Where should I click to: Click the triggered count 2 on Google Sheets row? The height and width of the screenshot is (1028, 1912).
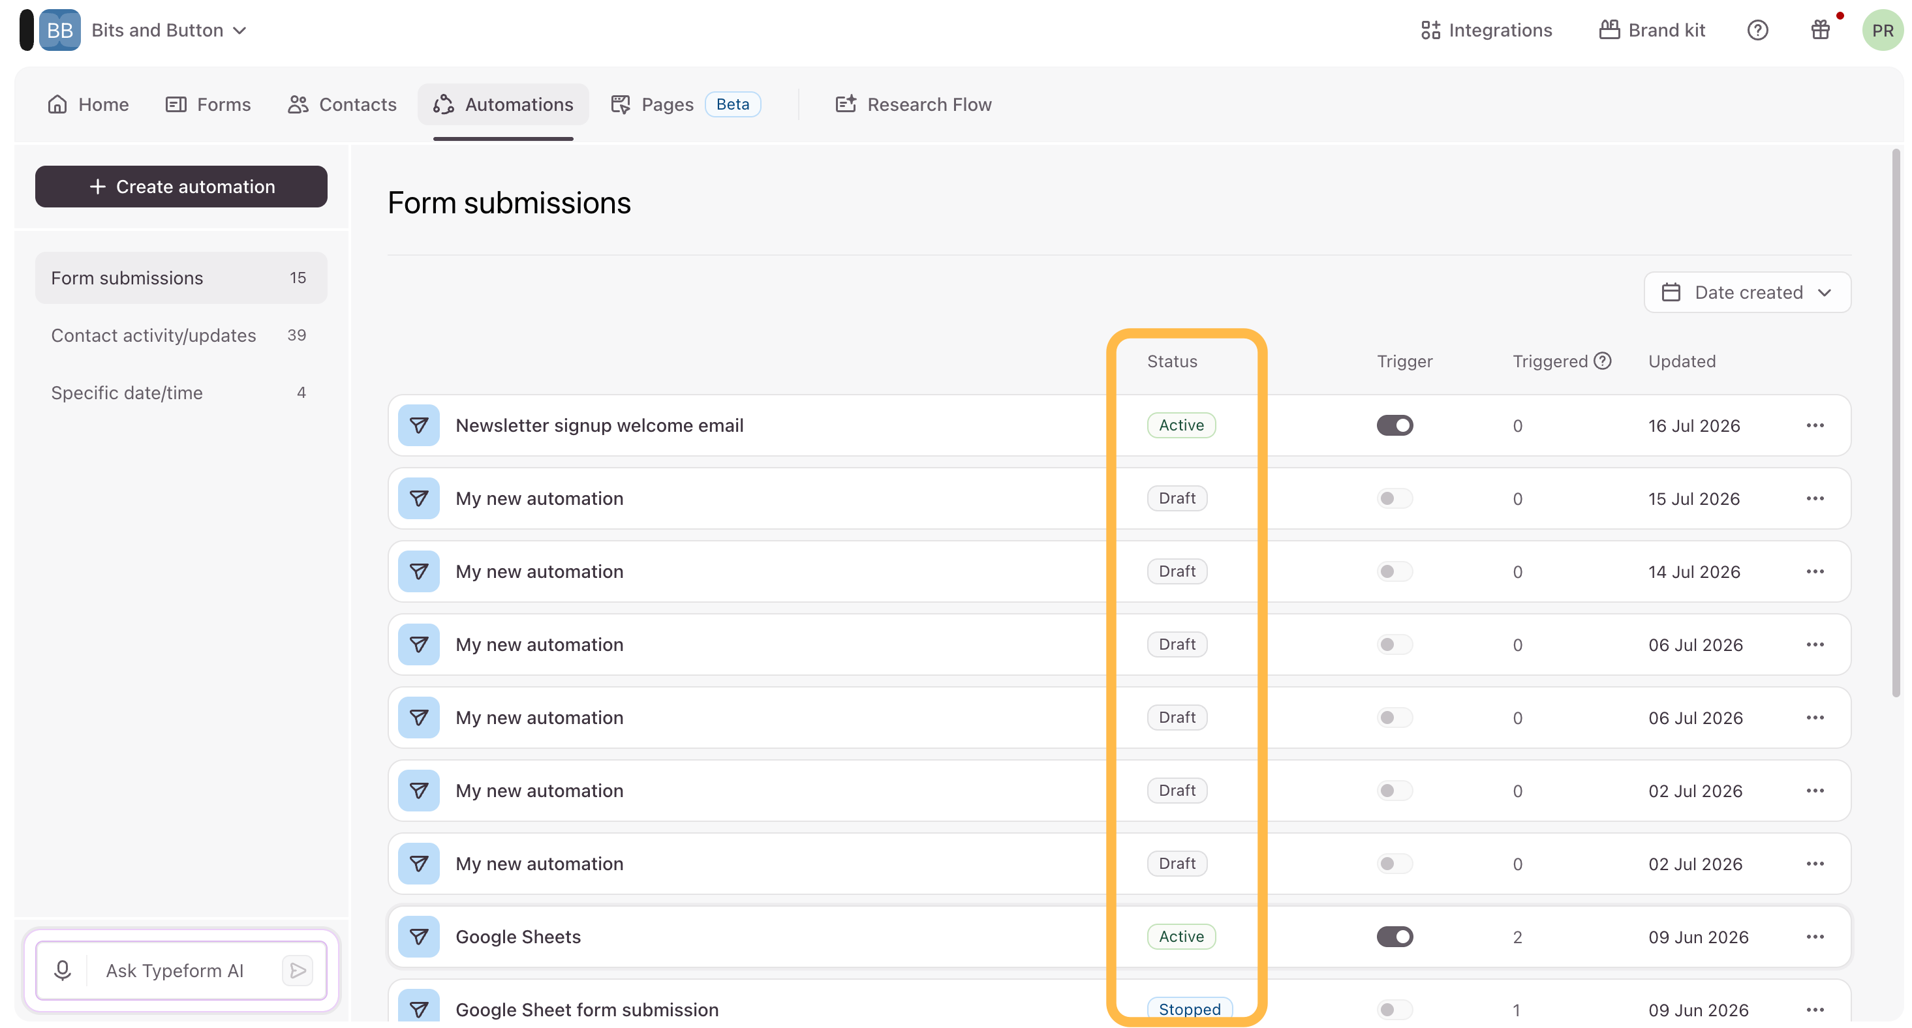click(1517, 937)
